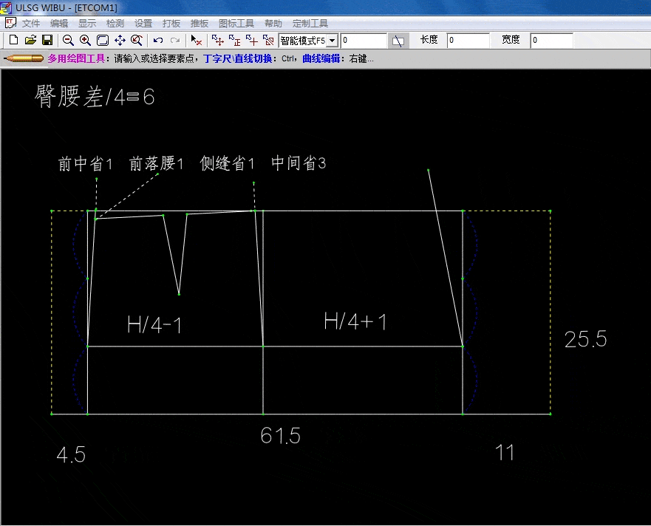The width and height of the screenshot is (651, 526).
Task: Click the undo arrow icon
Action: (x=158, y=40)
